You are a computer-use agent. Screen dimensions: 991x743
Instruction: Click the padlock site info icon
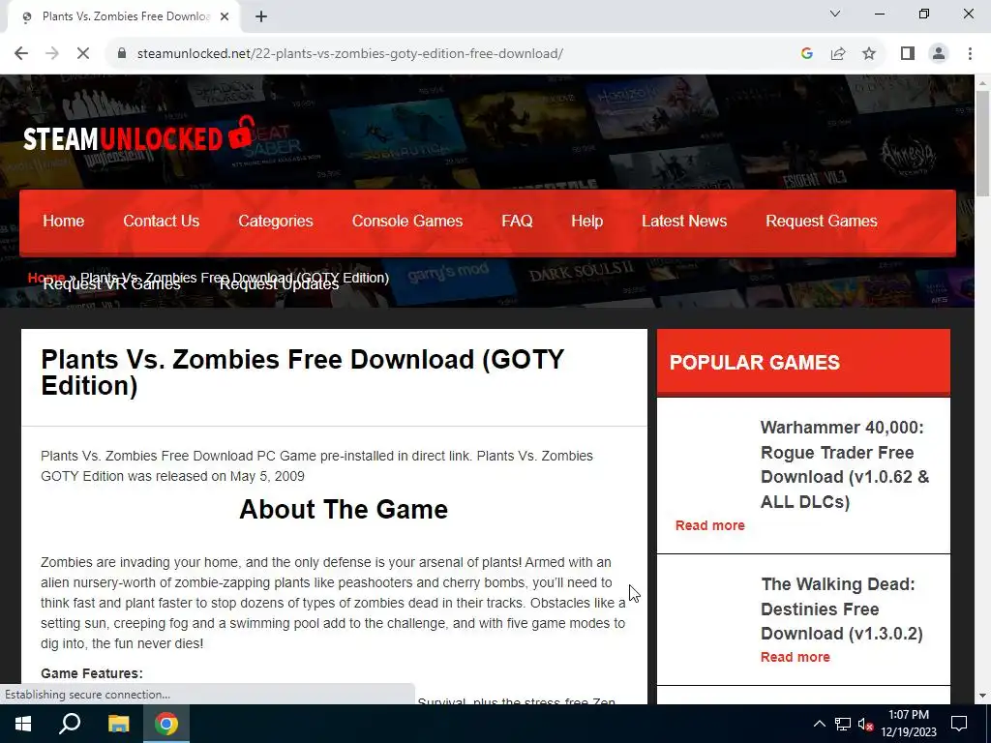(x=122, y=54)
